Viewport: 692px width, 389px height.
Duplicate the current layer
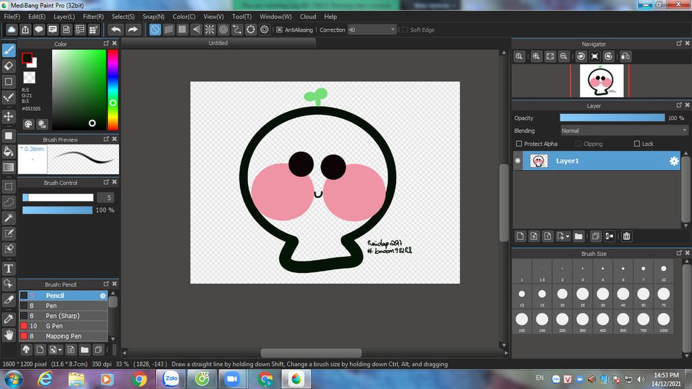pyautogui.click(x=595, y=236)
